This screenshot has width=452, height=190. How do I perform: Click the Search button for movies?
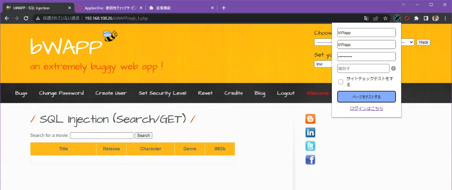click(x=144, y=135)
